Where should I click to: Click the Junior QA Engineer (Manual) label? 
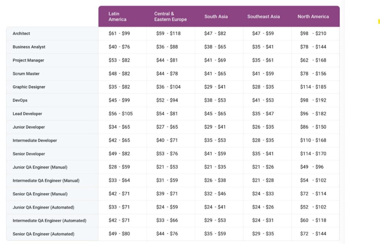[40, 167]
